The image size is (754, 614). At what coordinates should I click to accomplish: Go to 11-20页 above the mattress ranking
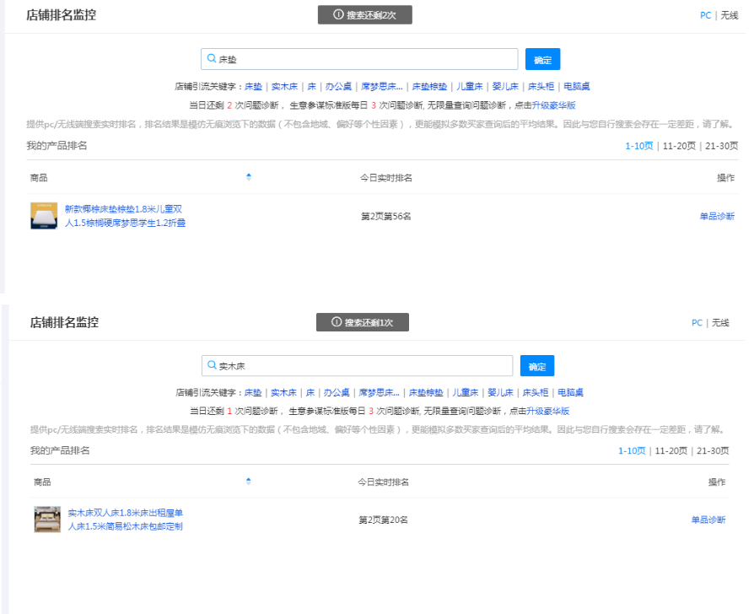tap(679, 146)
